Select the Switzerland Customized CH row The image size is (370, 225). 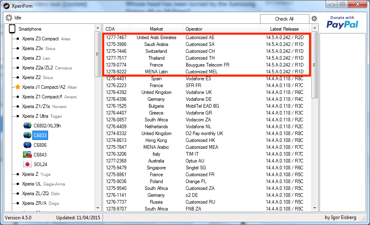point(207,51)
